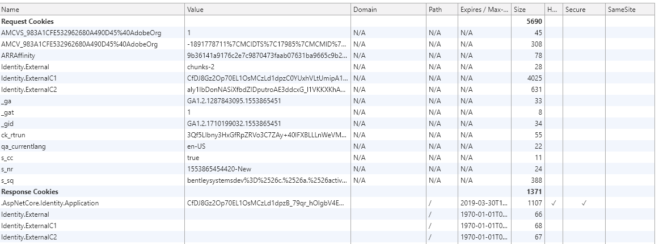Click the Request Cookies total size 5690

[x=534, y=21]
